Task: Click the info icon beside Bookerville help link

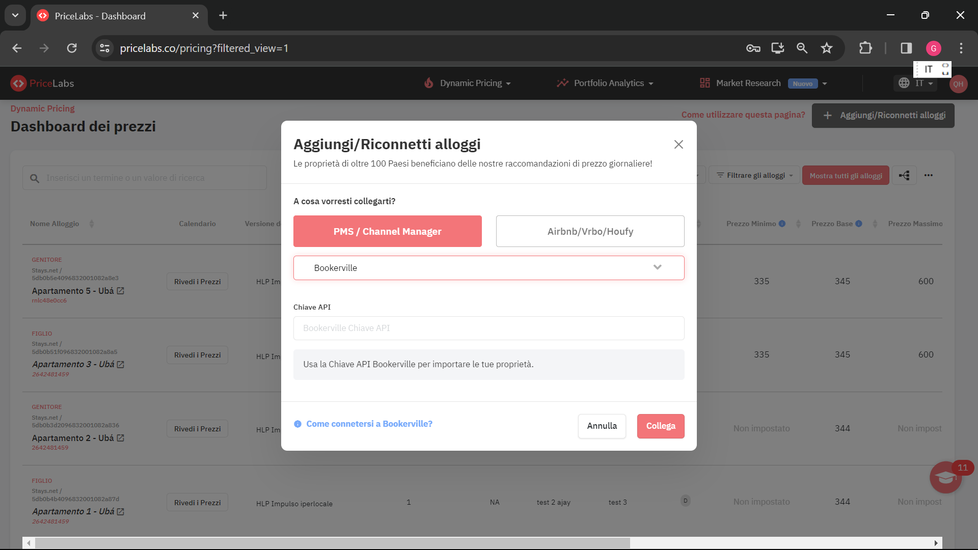Action: [x=297, y=424]
